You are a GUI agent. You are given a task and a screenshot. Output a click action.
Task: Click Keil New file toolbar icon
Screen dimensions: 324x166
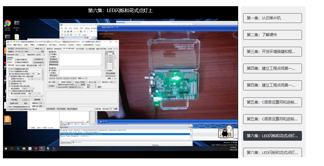coord(62,31)
